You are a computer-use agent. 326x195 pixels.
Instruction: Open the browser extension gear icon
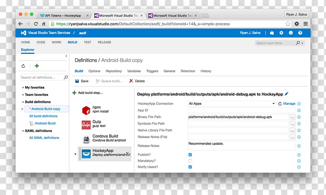tap(297, 24)
